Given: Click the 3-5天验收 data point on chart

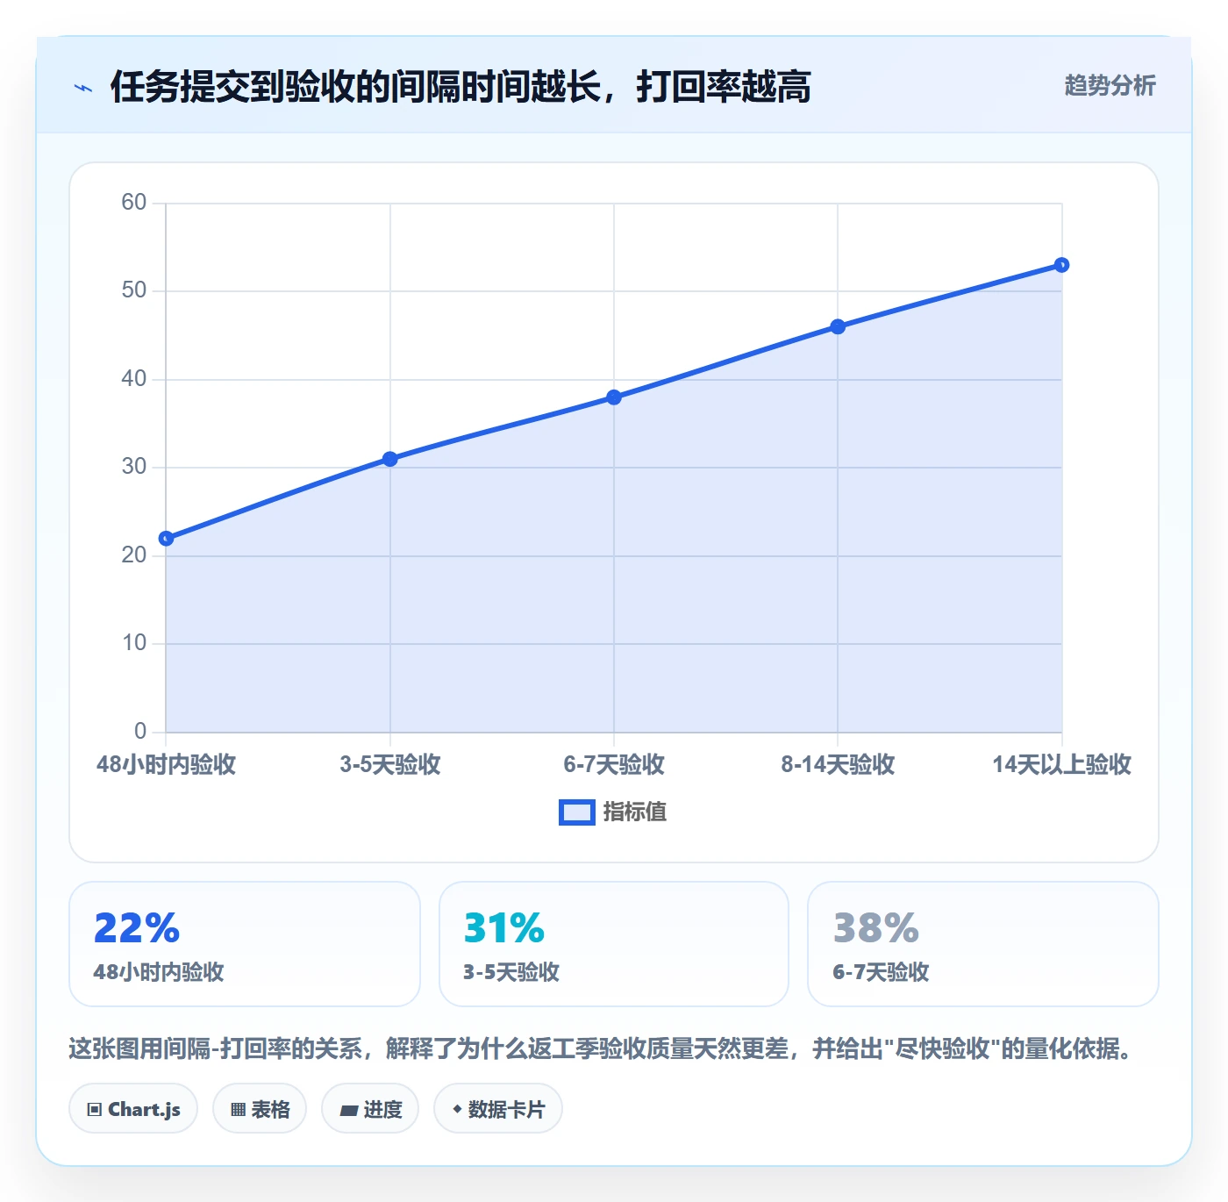Looking at the screenshot, I should [390, 459].
